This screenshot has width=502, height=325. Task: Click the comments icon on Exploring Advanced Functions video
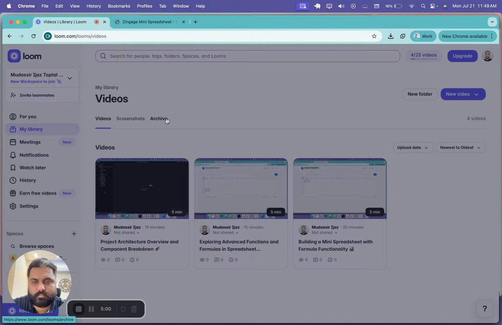(x=216, y=260)
